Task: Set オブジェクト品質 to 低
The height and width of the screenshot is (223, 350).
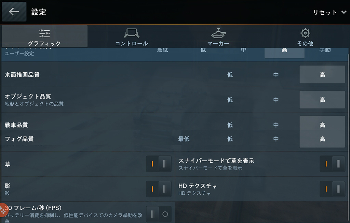Action: pos(230,100)
